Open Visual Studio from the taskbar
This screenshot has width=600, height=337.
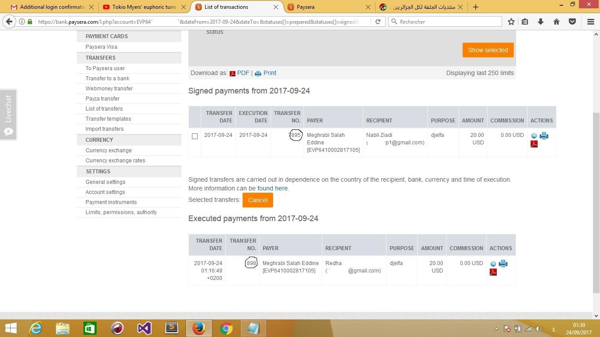click(x=144, y=328)
